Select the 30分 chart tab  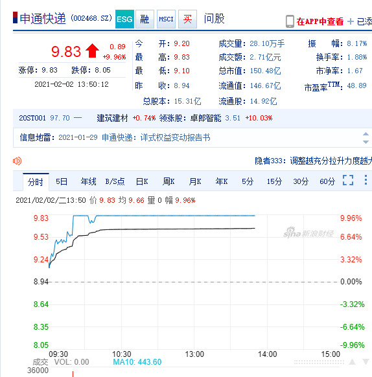tap(301, 181)
